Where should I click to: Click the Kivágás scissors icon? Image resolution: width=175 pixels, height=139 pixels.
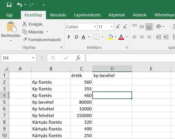pyautogui.click(x=24, y=24)
